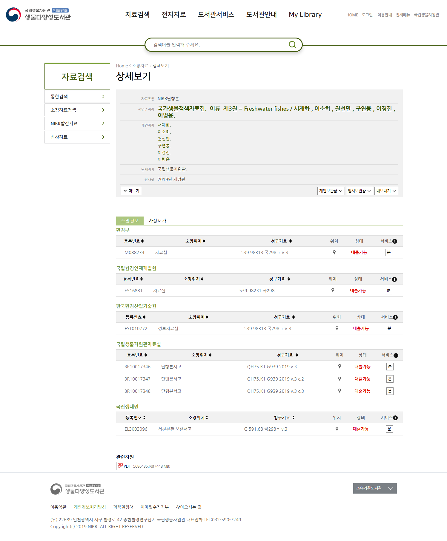447x541 pixels.
Task: Open the 개인보관함 dropdown
Action: 331,191
